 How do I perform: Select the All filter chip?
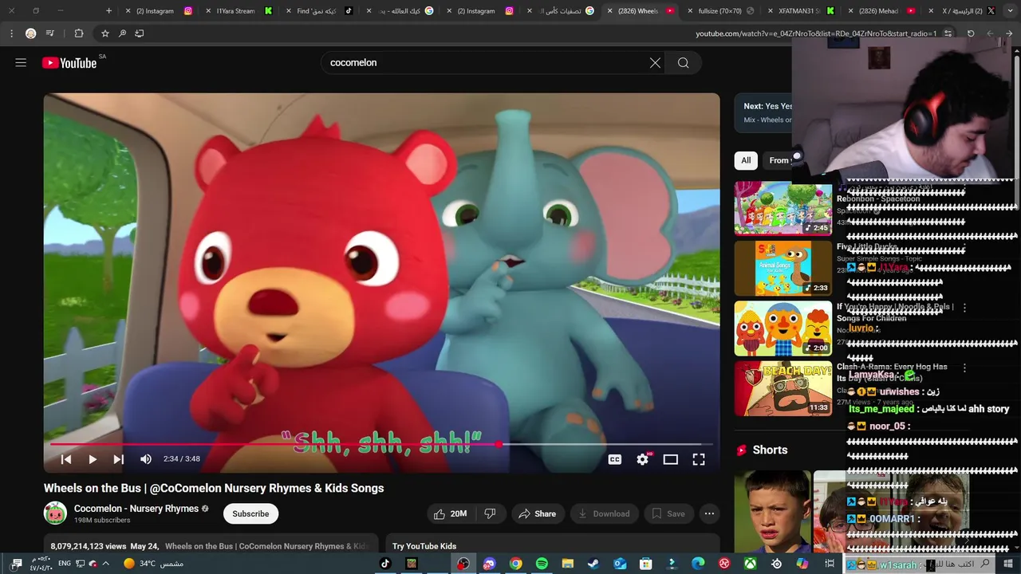[x=746, y=160]
